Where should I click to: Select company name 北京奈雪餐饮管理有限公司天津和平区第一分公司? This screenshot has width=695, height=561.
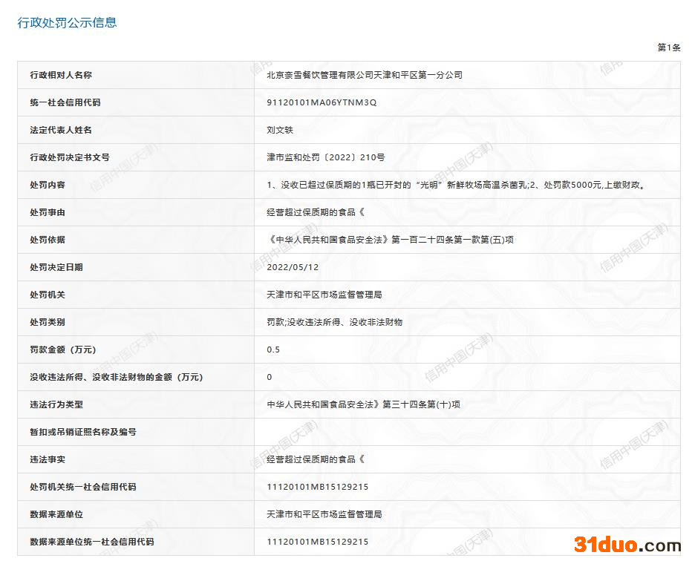364,75
